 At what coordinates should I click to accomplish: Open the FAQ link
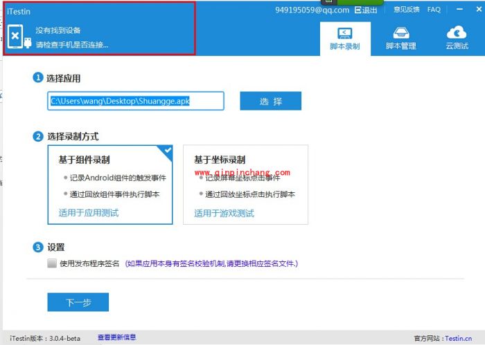coord(434,10)
